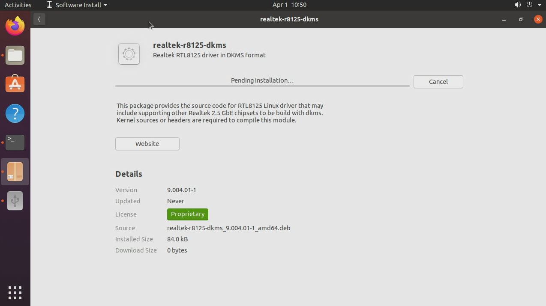Click the 'License' label
Viewport: 546px width, 306px height.
[x=126, y=214]
